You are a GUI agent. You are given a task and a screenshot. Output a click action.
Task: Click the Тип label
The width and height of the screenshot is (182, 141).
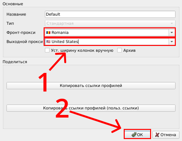[x=10, y=23]
